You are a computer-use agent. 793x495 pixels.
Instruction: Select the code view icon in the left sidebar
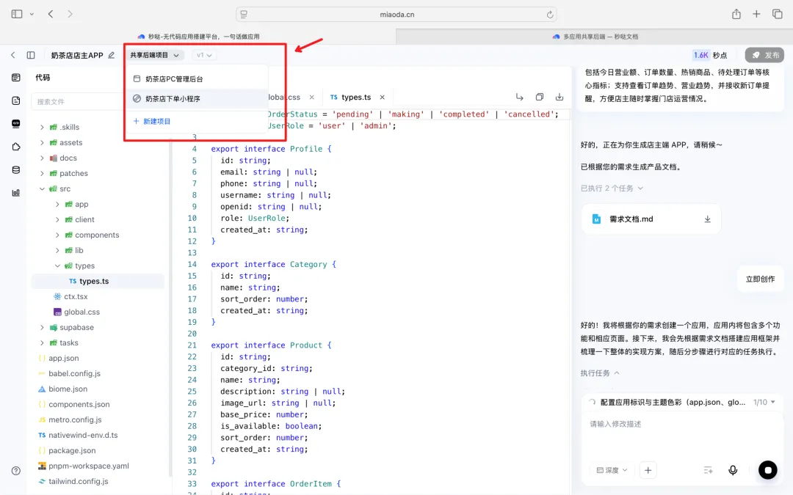[16, 124]
